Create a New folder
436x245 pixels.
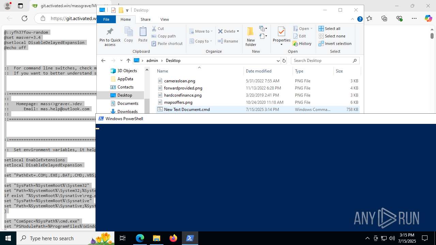click(x=251, y=36)
